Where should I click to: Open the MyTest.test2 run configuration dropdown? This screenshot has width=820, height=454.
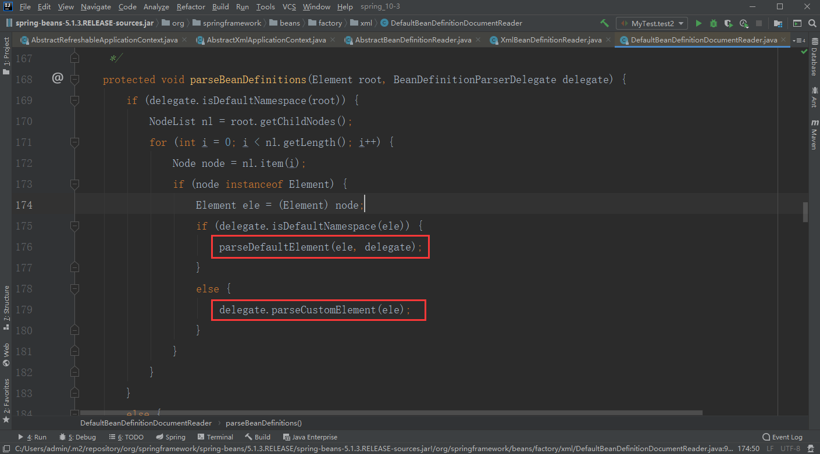point(652,23)
